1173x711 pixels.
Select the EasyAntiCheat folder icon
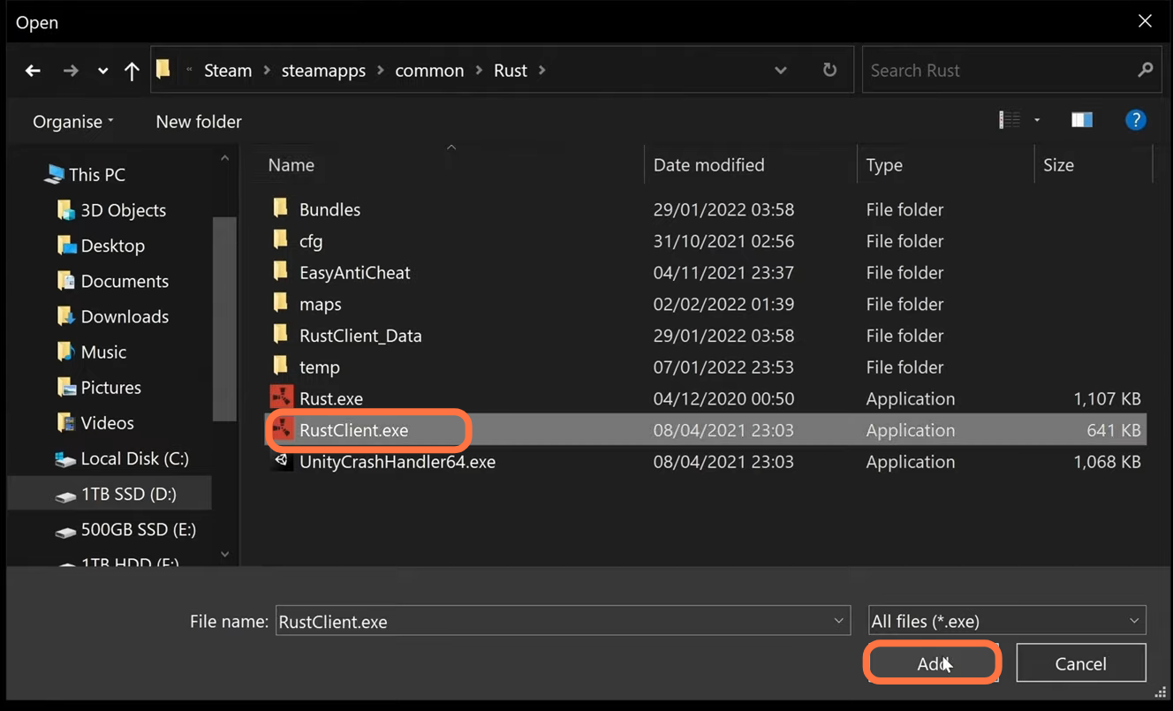pyautogui.click(x=281, y=272)
